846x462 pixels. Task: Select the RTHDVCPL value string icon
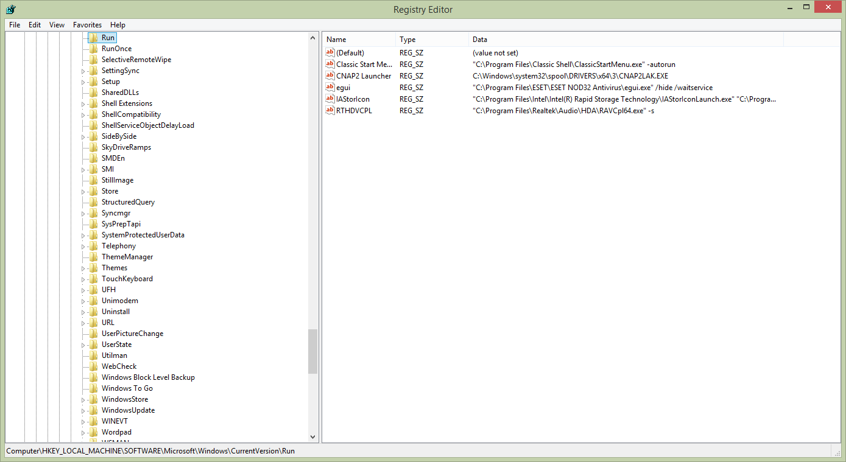click(x=330, y=110)
